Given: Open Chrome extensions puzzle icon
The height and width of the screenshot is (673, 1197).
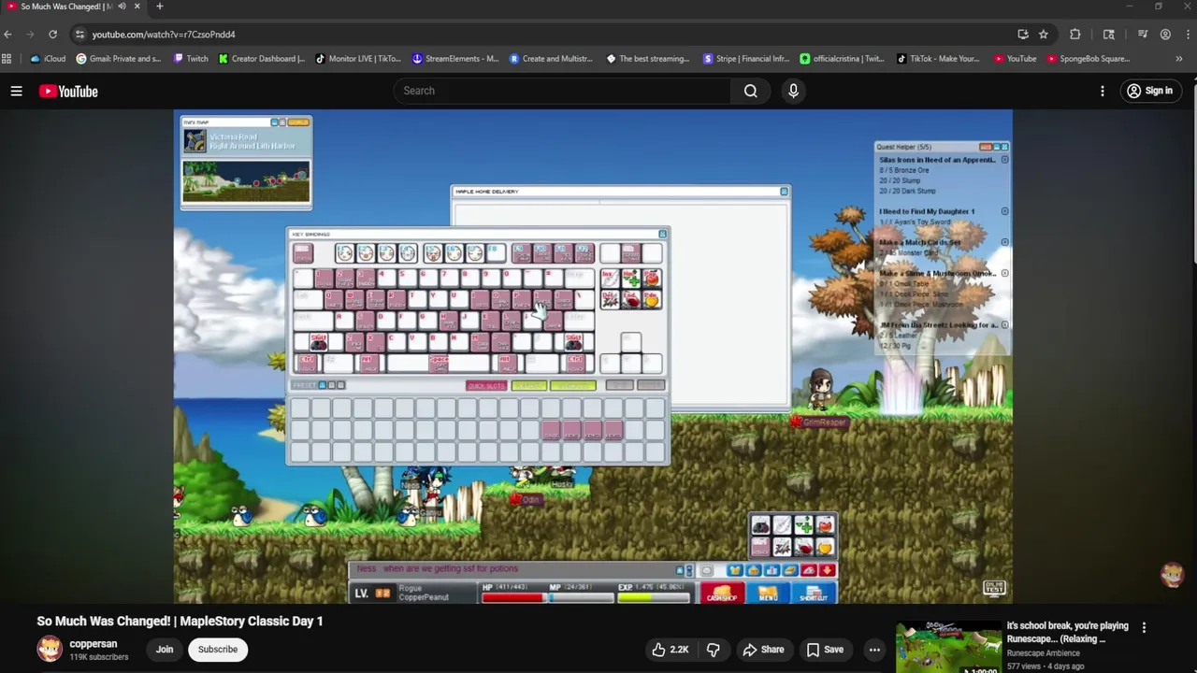Looking at the screenshot, I should pyautogui.click(x=1074, y=35).
